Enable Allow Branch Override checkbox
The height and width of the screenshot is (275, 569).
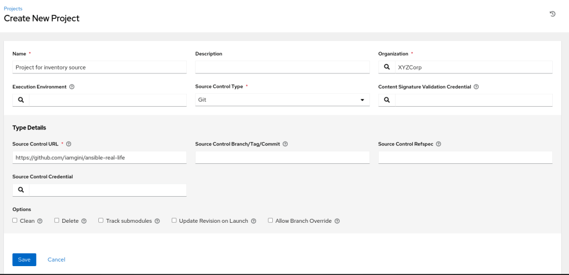[x=271, y=220]
